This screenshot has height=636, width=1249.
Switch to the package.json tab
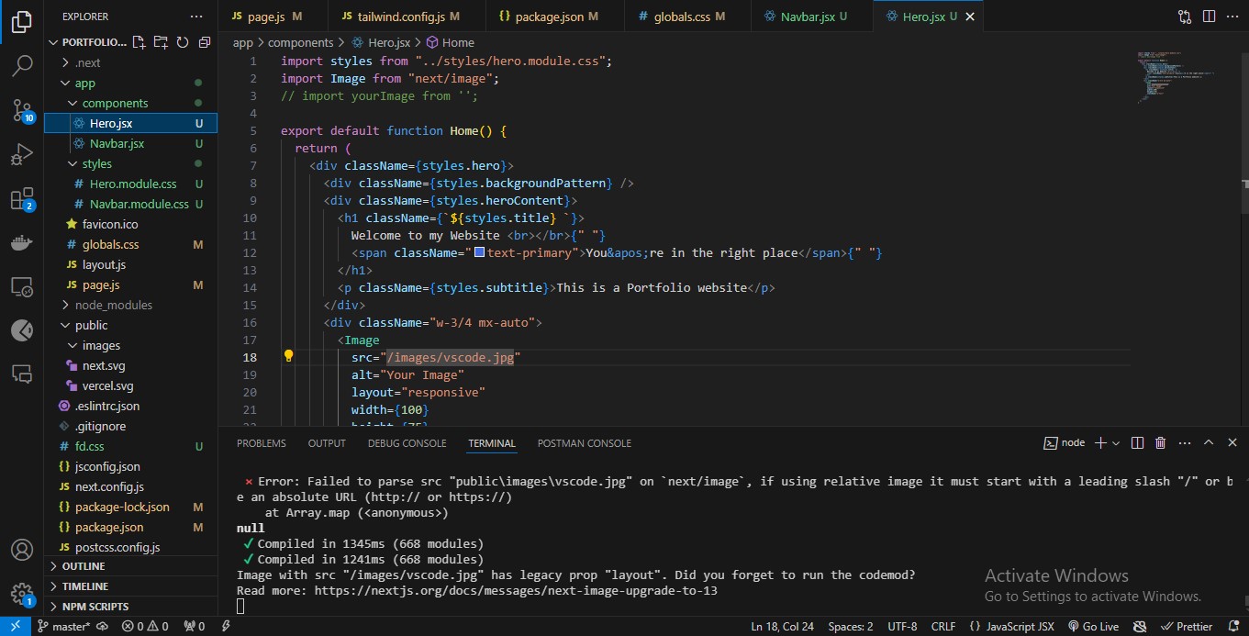coord(556,17)
